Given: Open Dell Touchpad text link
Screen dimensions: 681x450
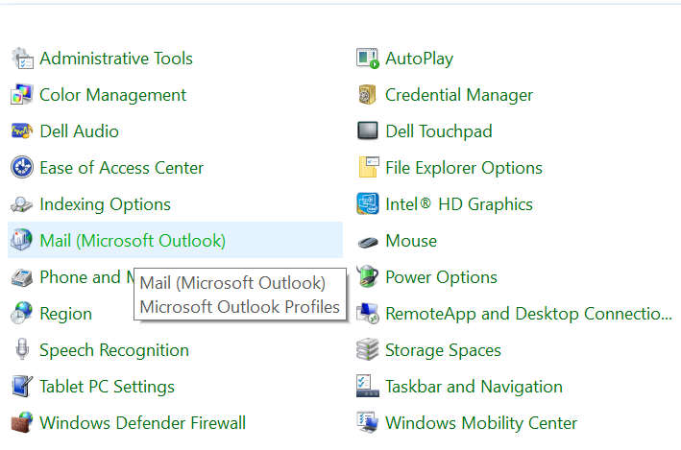Looking at the screenshot, I should click(439, 131).
